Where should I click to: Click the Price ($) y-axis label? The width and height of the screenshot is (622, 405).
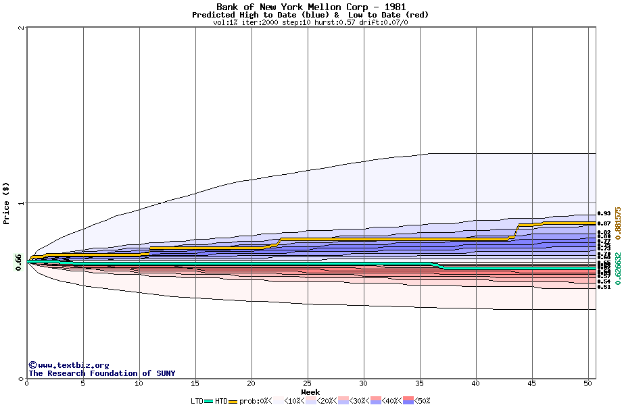pyautogui.click(x=7, y=203)
